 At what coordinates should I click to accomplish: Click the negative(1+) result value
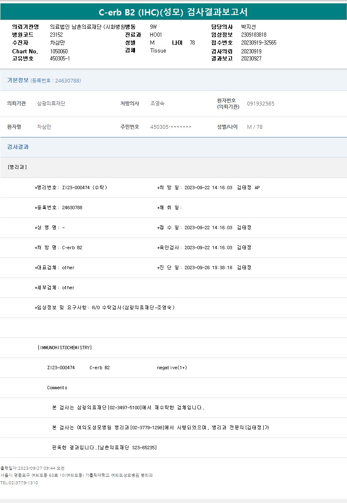tap(172, 368)
